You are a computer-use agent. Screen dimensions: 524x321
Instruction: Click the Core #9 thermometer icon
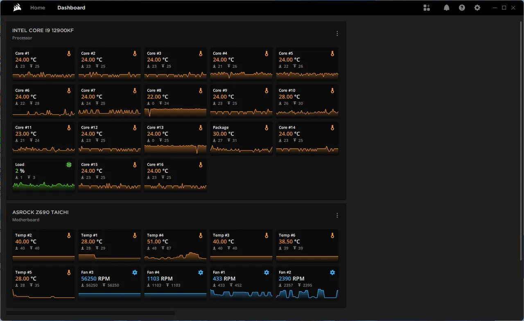coord(267,91)
